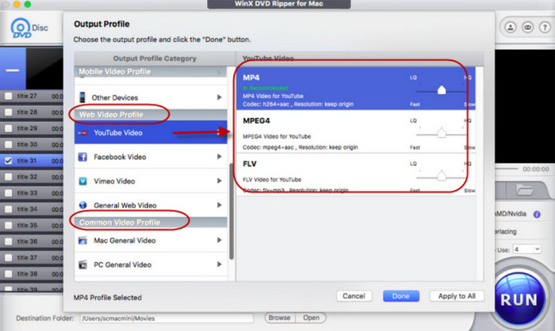Click the Vimeo logo icon
Screen dimensions: 555x331
click(x=82, y=181)
